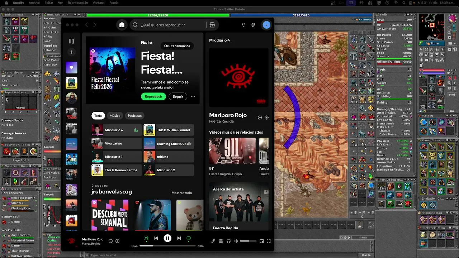Open the user profile avatar

[x=266, y=25]
